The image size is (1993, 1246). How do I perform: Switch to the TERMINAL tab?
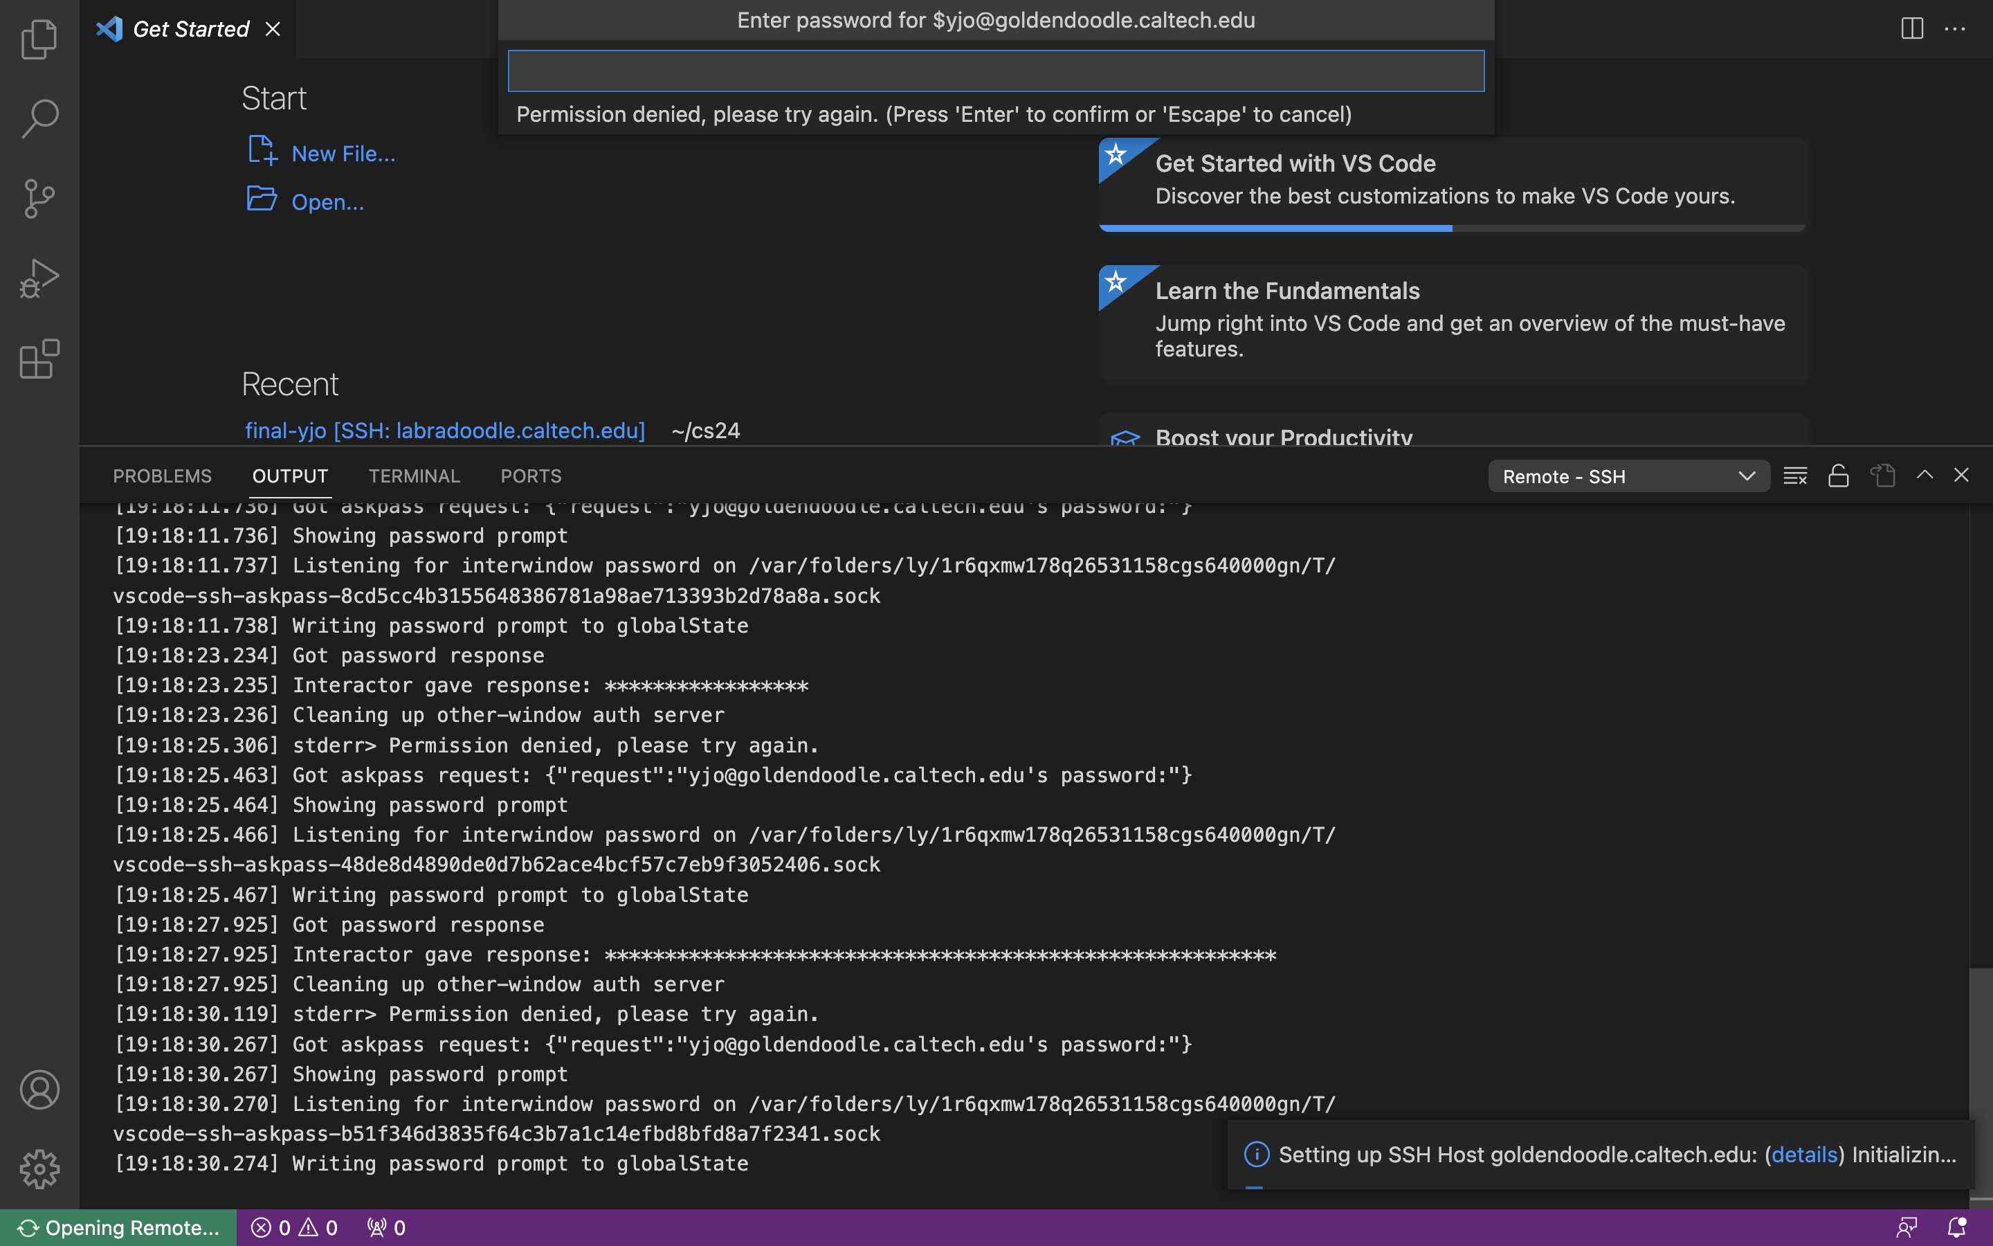[x=413, y=476]
